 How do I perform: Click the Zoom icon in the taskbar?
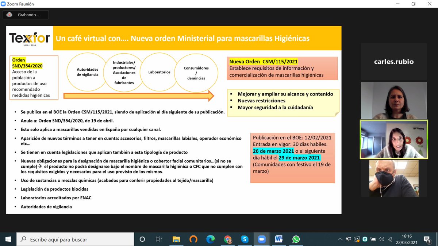pos(262,239)
